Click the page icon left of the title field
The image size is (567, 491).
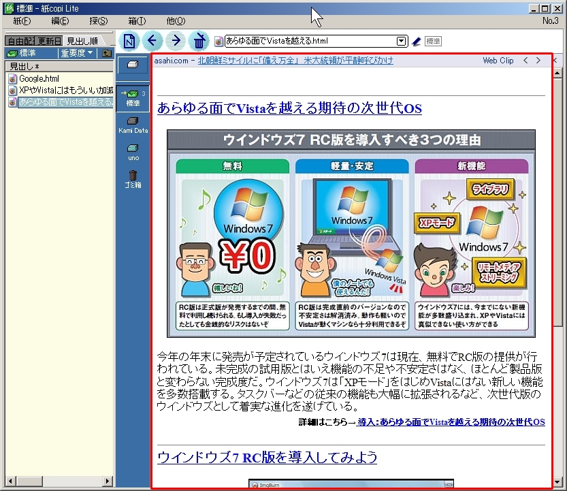[x=218, y=42]
